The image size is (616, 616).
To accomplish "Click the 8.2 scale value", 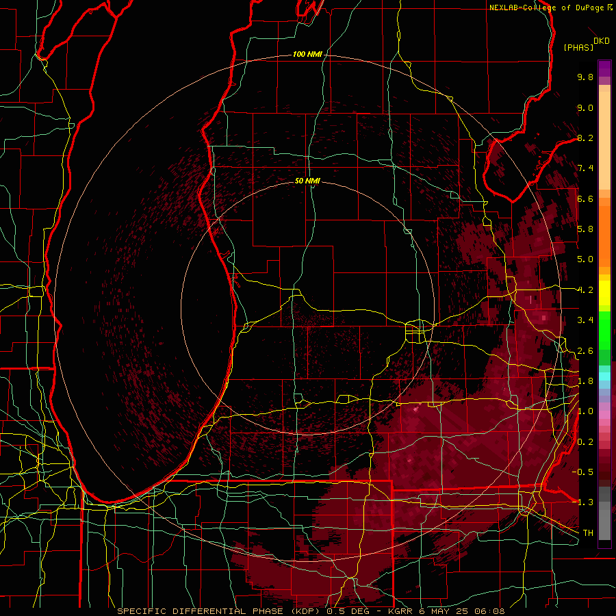I will (x=585, y=138).
